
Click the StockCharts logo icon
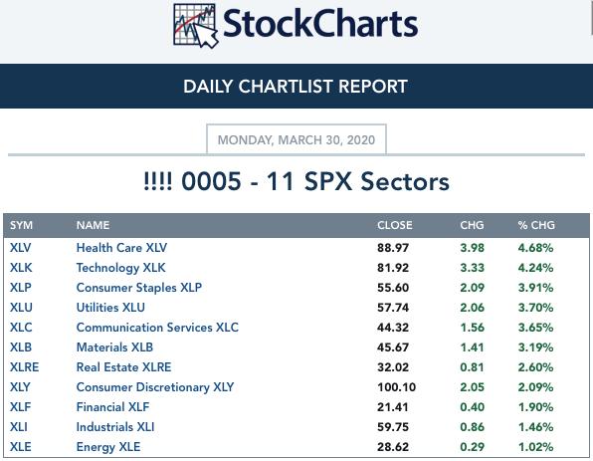pyautogui.click(x=196, y=25)
